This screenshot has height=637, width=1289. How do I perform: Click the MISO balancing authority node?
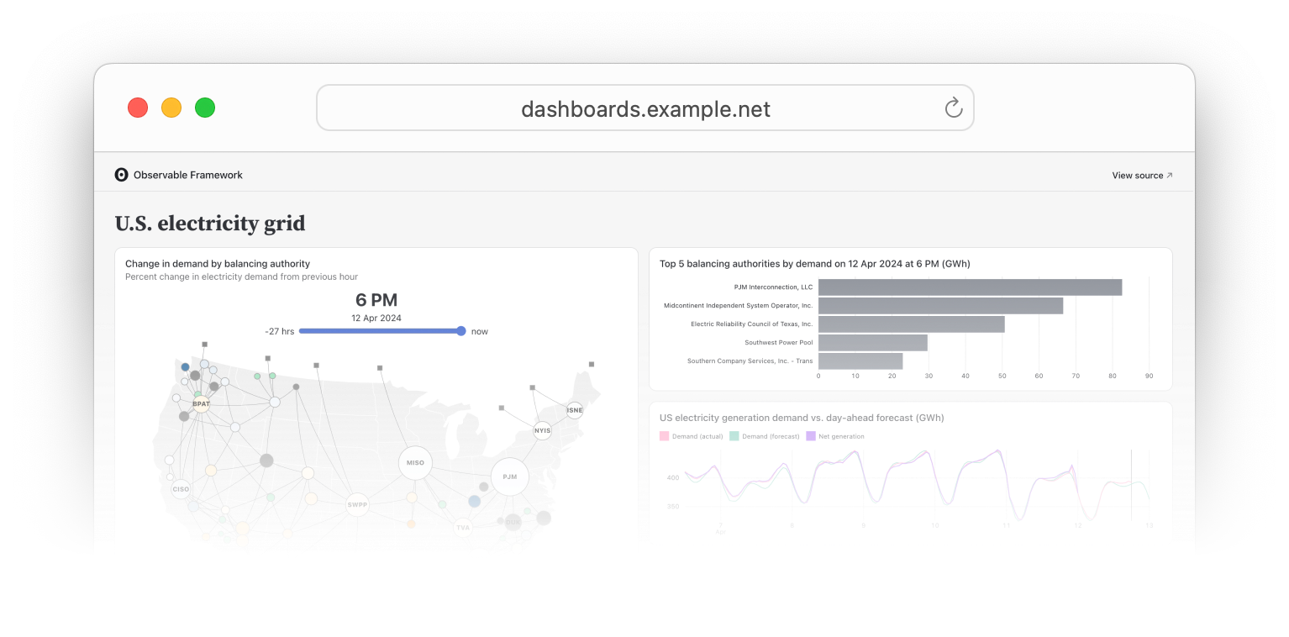414,462
